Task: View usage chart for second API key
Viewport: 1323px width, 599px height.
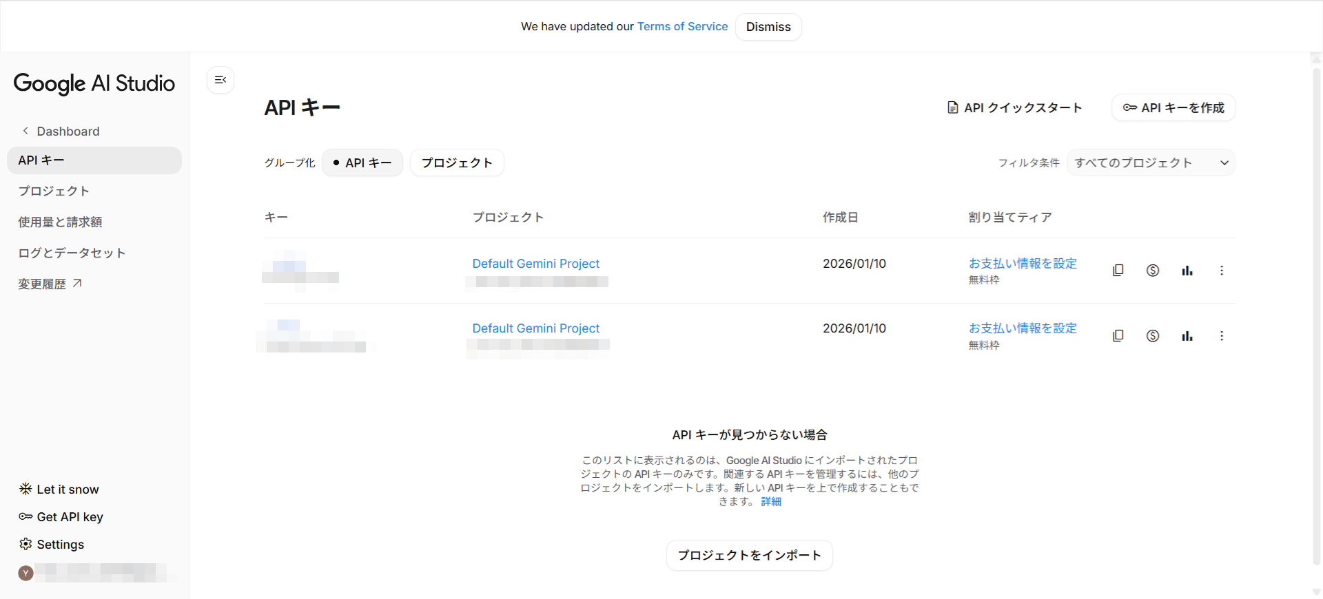Action: point(1187,336)
